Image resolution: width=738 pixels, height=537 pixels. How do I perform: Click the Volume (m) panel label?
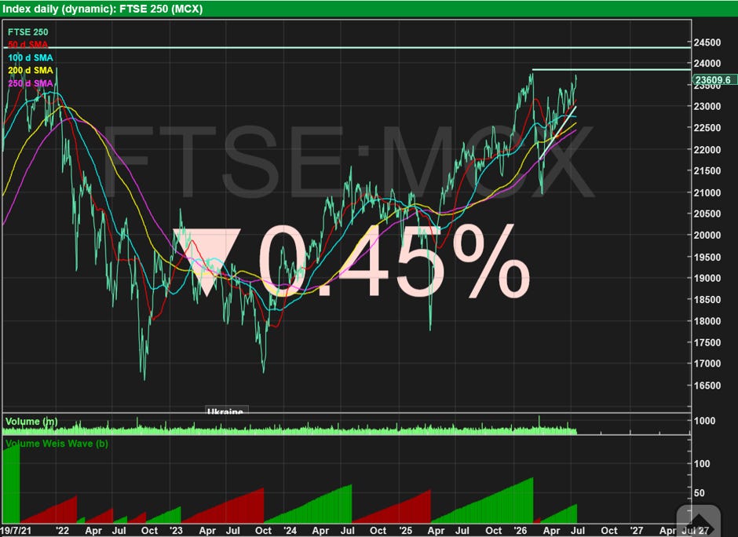pos(31,422)
